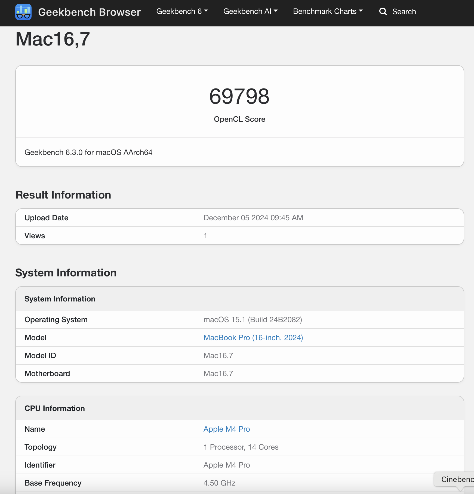Open the Geekbench Browser home link
This screenshot has height=494, width=474.
89,12
